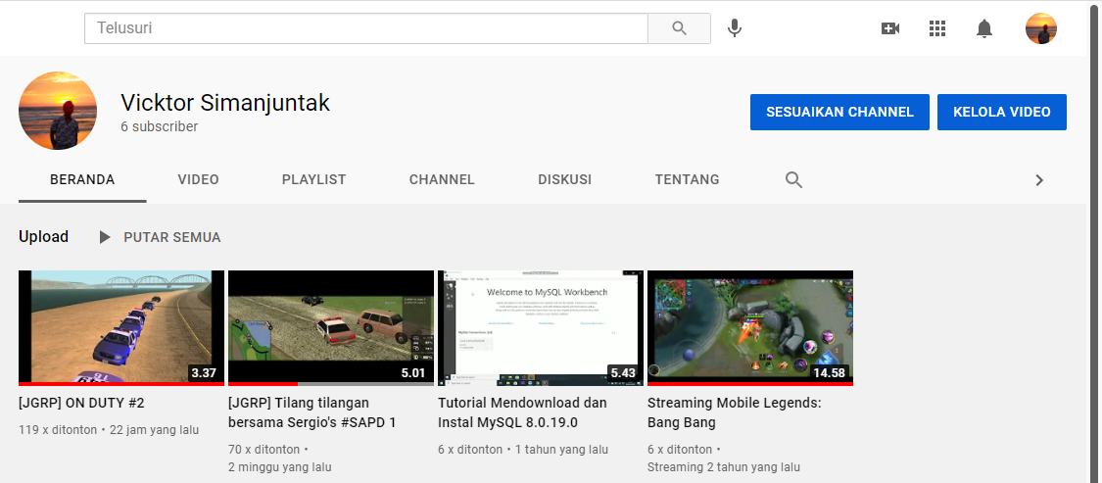This screenshot has height=483, width=1102.
Task: Click the Streaming 2 tahun yang lalu text
Action: pyautogui.click(x=723, y=466)
